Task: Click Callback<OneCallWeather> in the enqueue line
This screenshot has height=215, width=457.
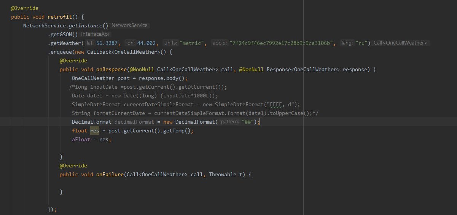Action: (x=124, y=52)
